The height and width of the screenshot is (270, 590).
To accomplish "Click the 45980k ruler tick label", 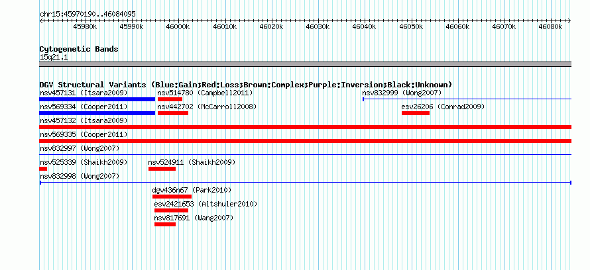I will [86, 26].
